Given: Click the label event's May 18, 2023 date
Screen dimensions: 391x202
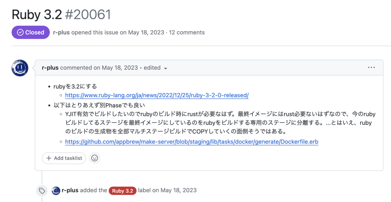Looking at the screenshot, I should click(178, 190).
